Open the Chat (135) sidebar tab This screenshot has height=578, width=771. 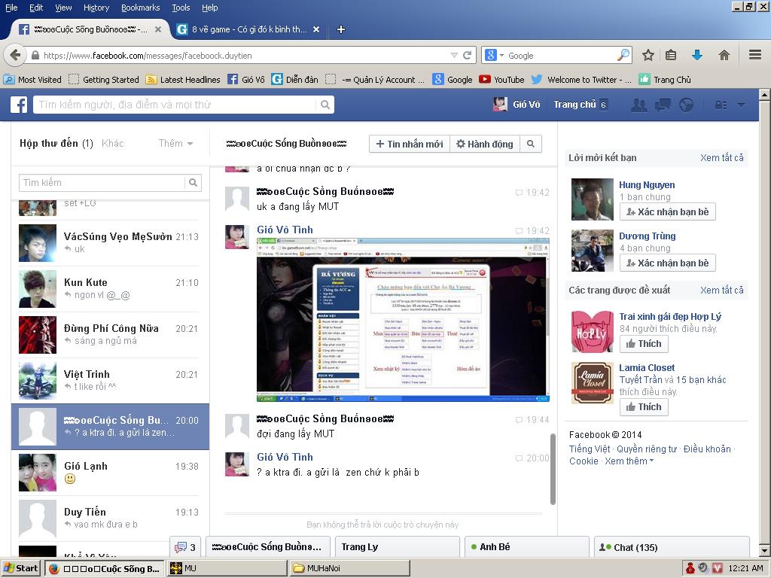point(672,547)
